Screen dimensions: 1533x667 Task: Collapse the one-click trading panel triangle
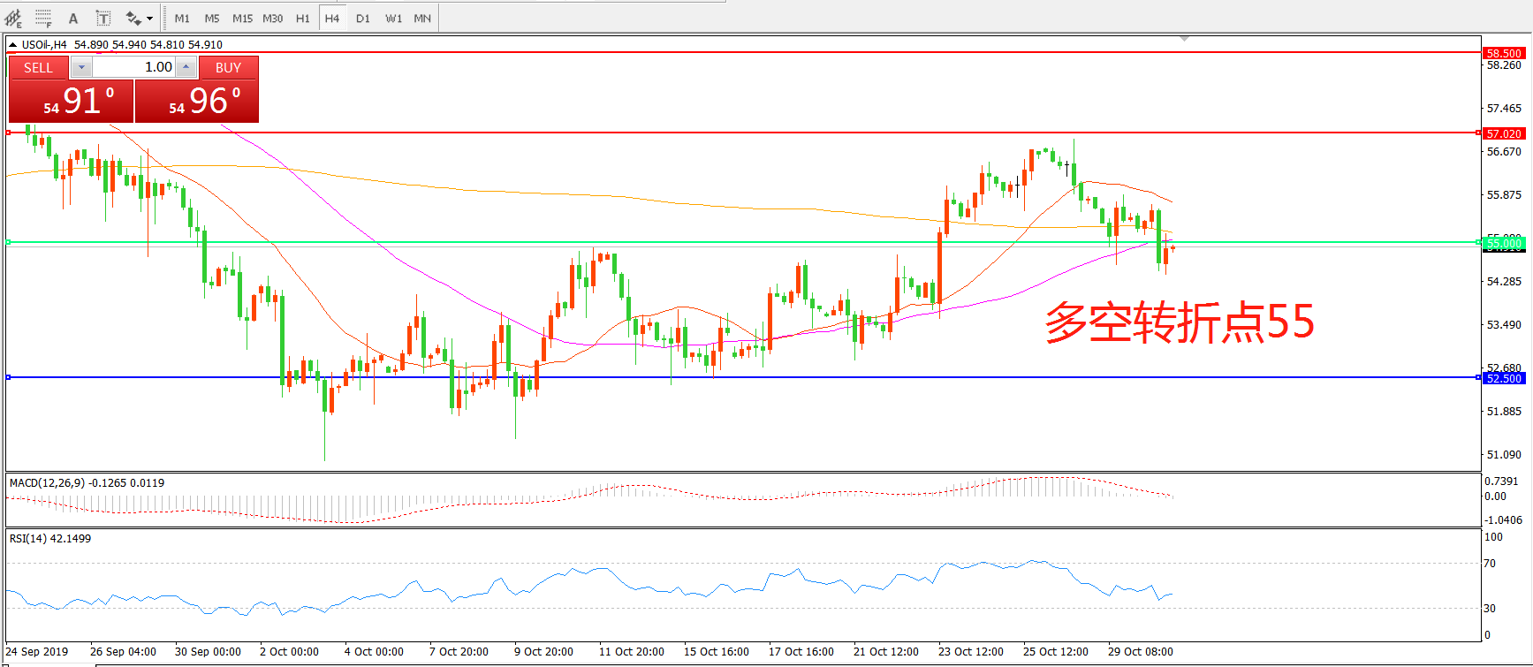[13, 44]
